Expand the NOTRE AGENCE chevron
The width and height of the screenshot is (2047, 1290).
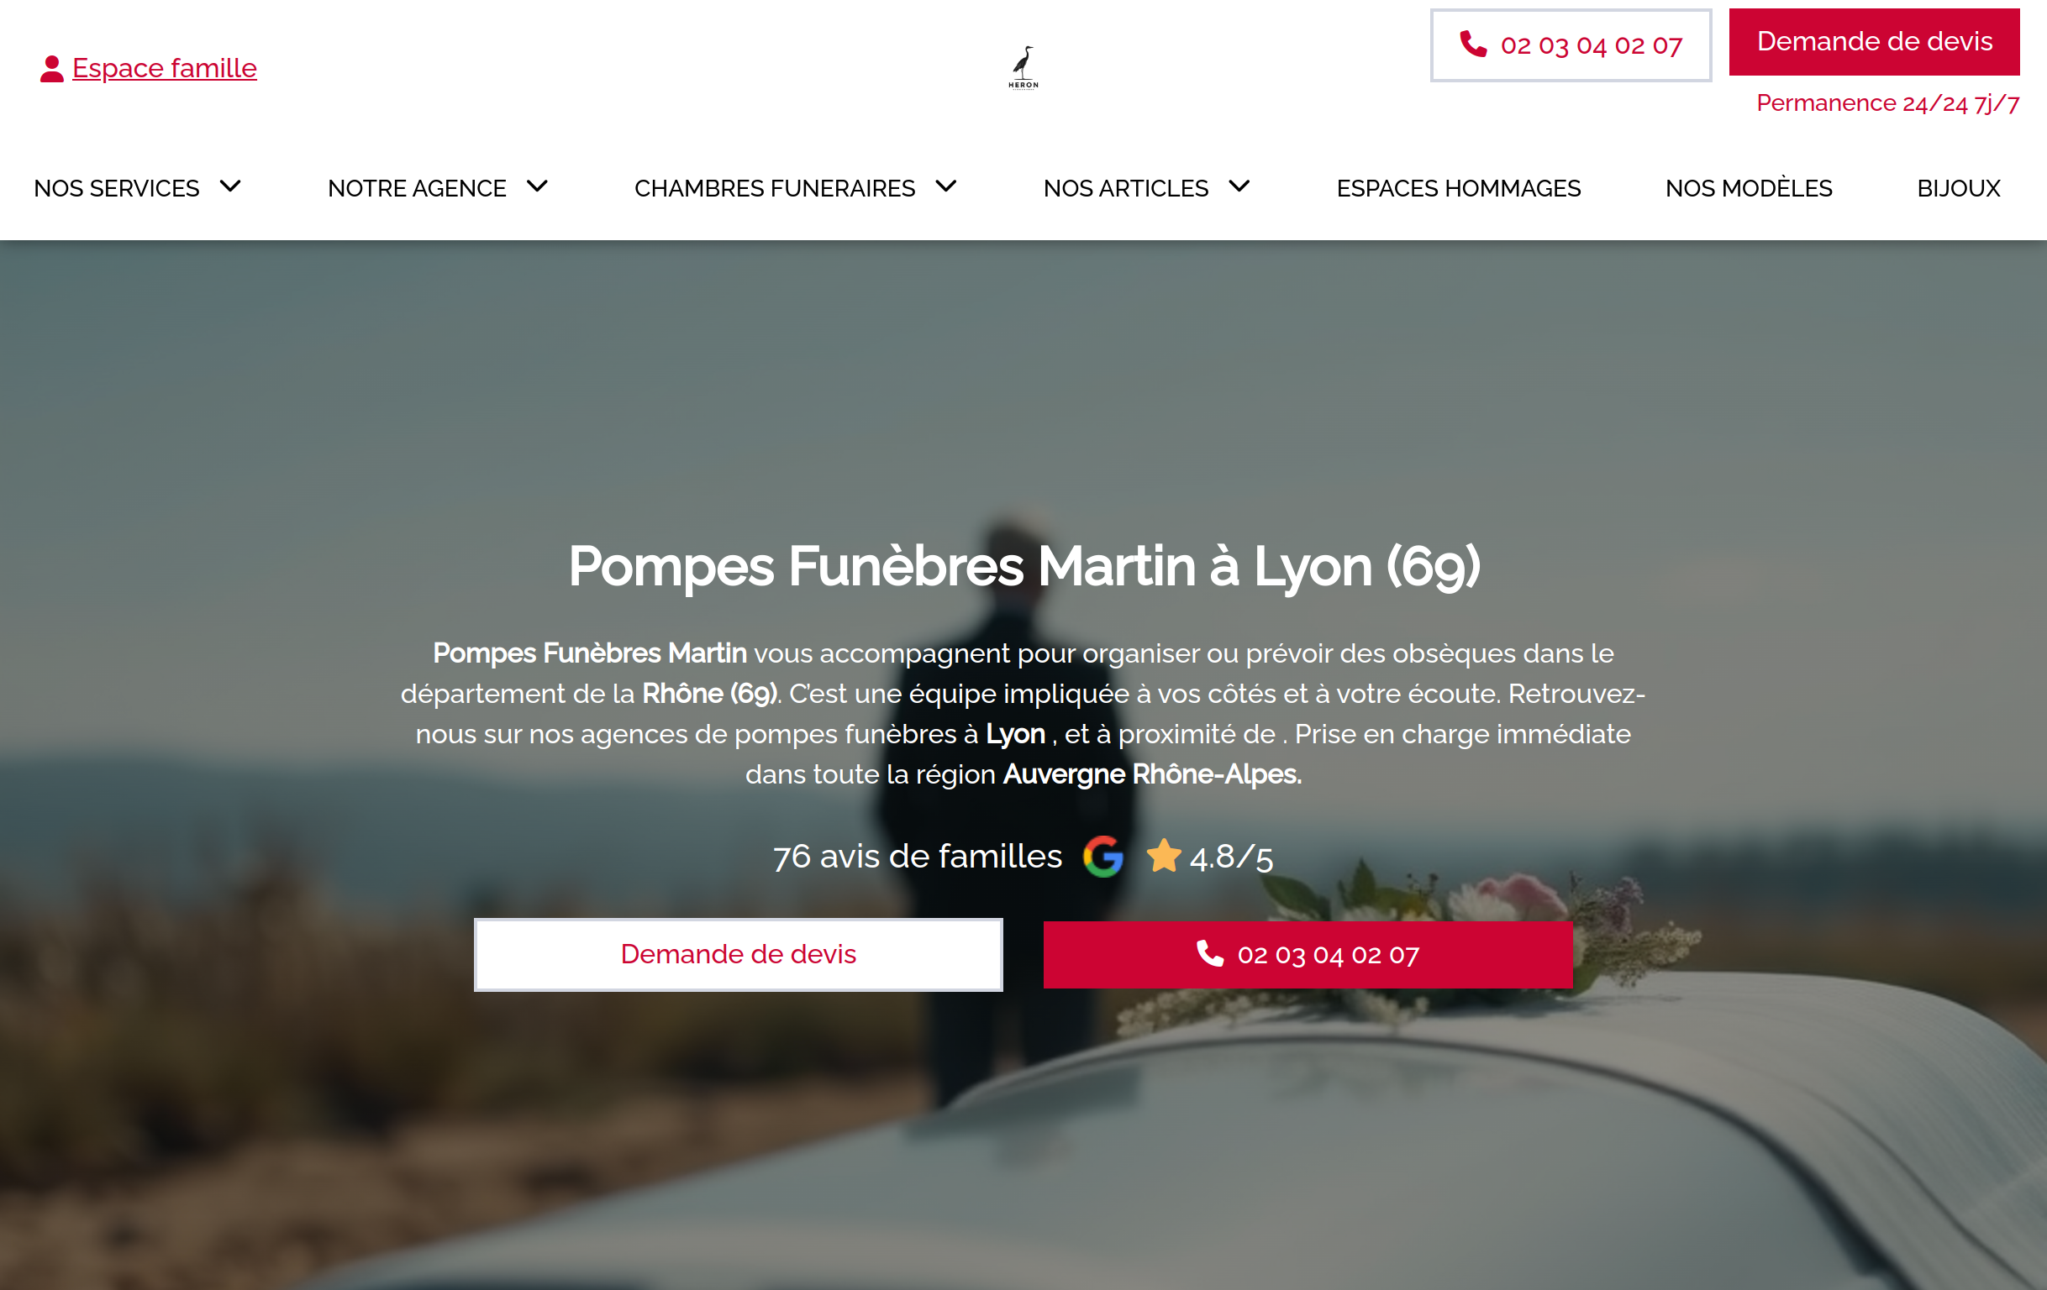[537, 186]
